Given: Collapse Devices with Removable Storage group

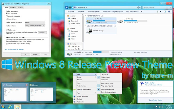Looking at the screenshot, I should (x=86, y=26).
